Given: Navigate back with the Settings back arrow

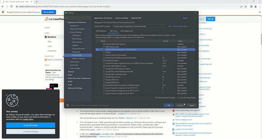Looking at the screenshot, I should pos(191,18).
